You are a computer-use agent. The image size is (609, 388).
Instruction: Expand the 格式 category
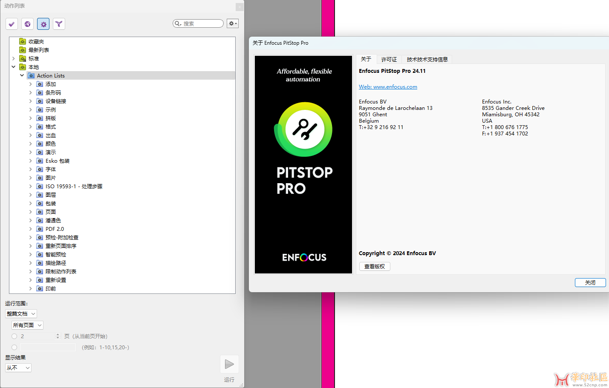click(31, 126)
